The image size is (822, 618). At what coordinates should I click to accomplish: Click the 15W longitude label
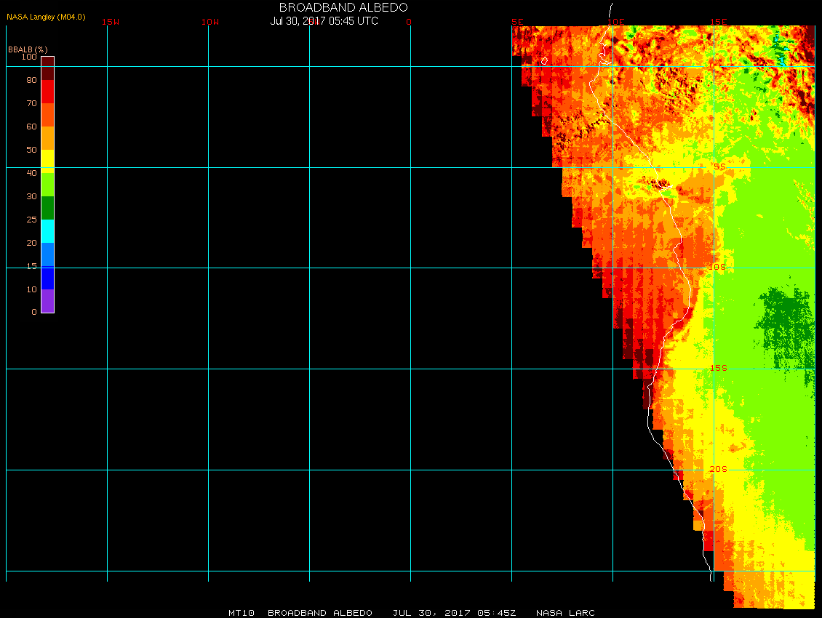pyautogui.click(x=111, y=22)
